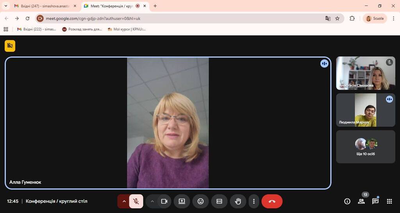Open the emoji reactions button
The width and height of the screenshot is (400, 213).
(x=200, y=201)
